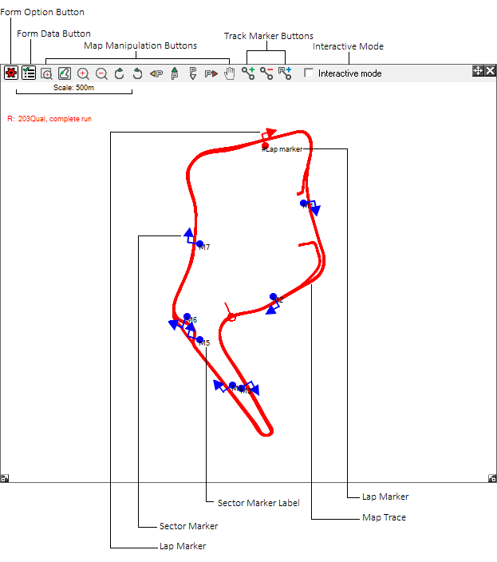Click the bottom-right corner resize handle
Viewport: 497px width, 562px height.
(x=492, y=478)
